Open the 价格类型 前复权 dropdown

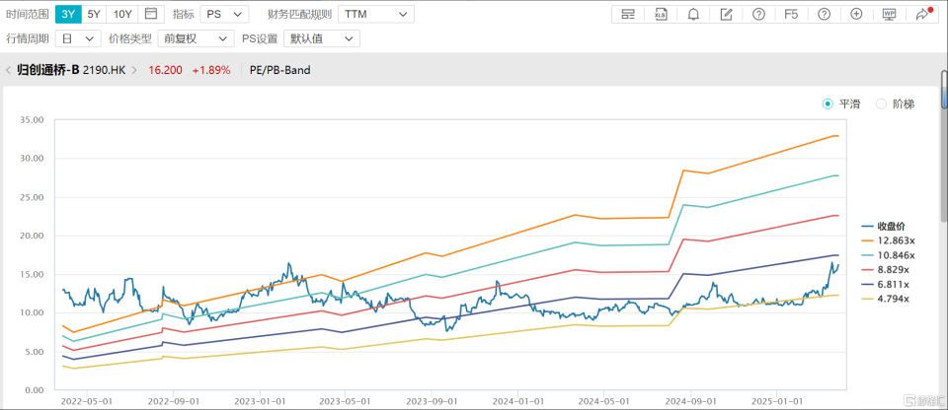click(x=196, y=38)
